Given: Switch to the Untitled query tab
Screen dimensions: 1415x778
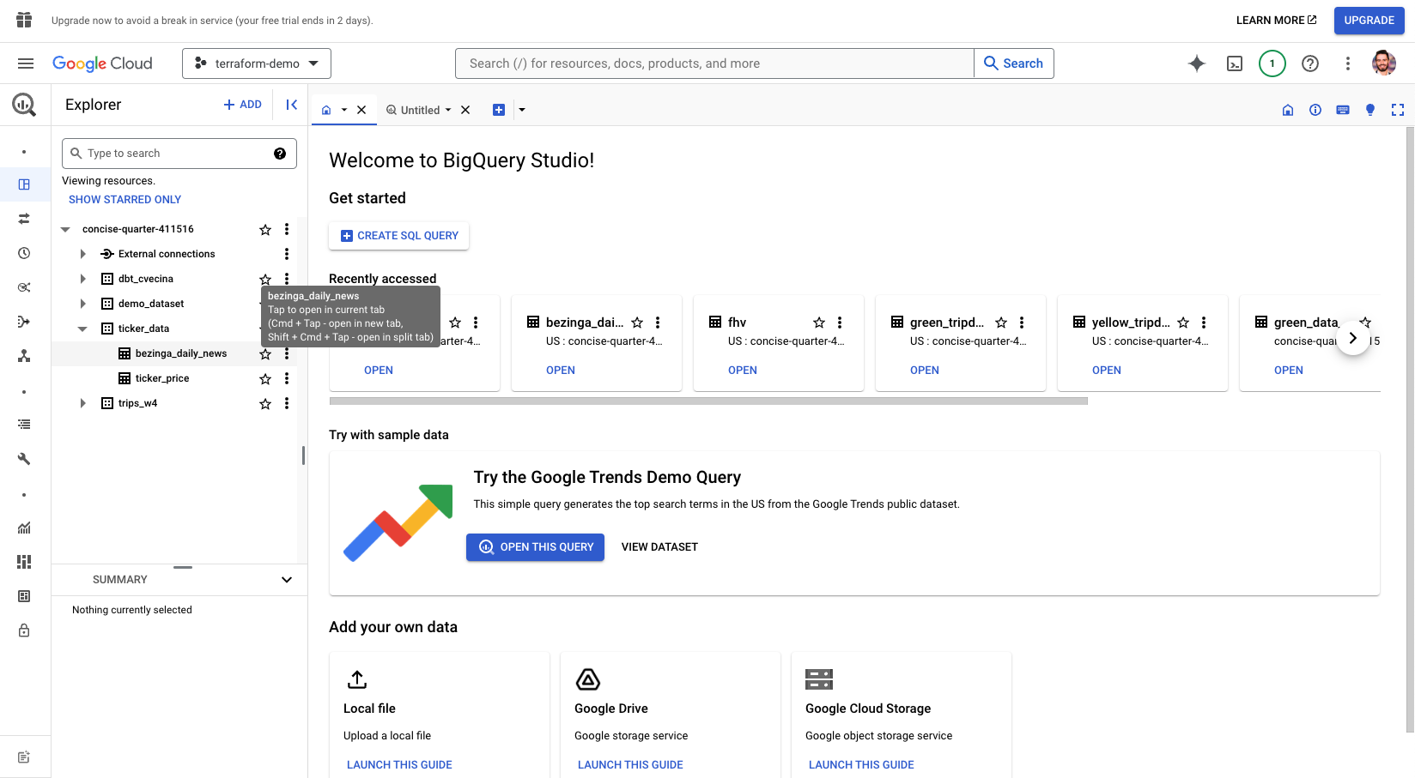Looking at the screenshot, I should [x=420, y=110].
